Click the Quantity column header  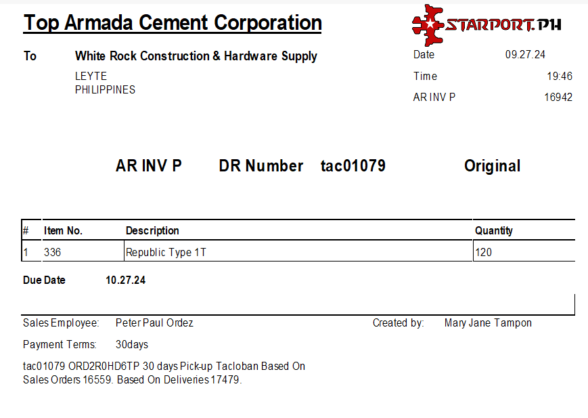pos(494,231)
